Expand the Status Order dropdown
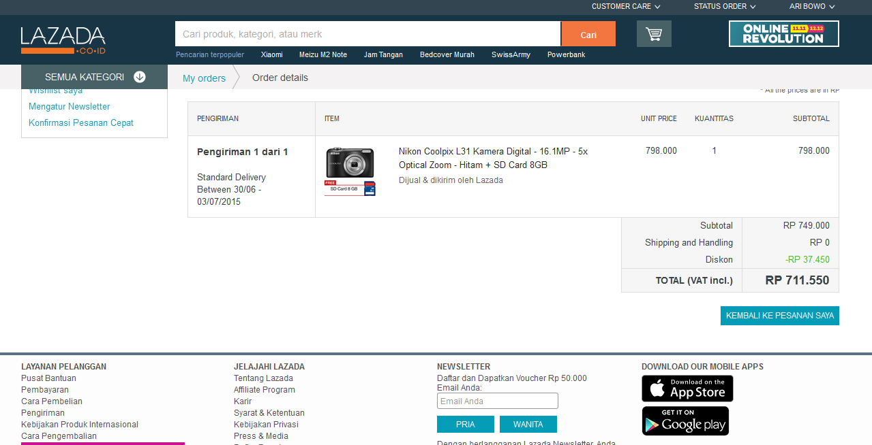The image size is (872, 445). (724, 7)
